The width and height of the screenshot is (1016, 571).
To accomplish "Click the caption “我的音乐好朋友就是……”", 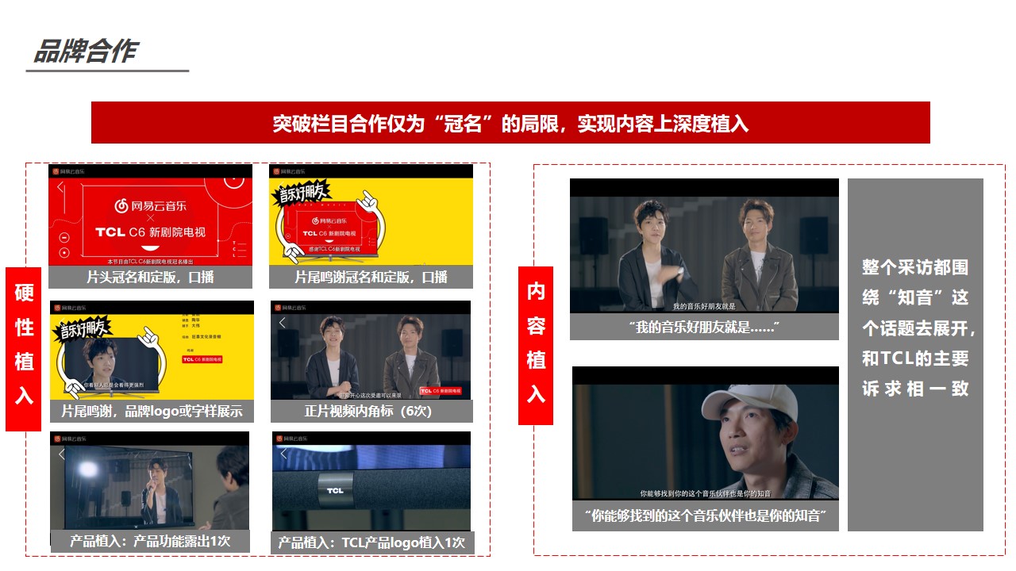I will click(704, 327).
